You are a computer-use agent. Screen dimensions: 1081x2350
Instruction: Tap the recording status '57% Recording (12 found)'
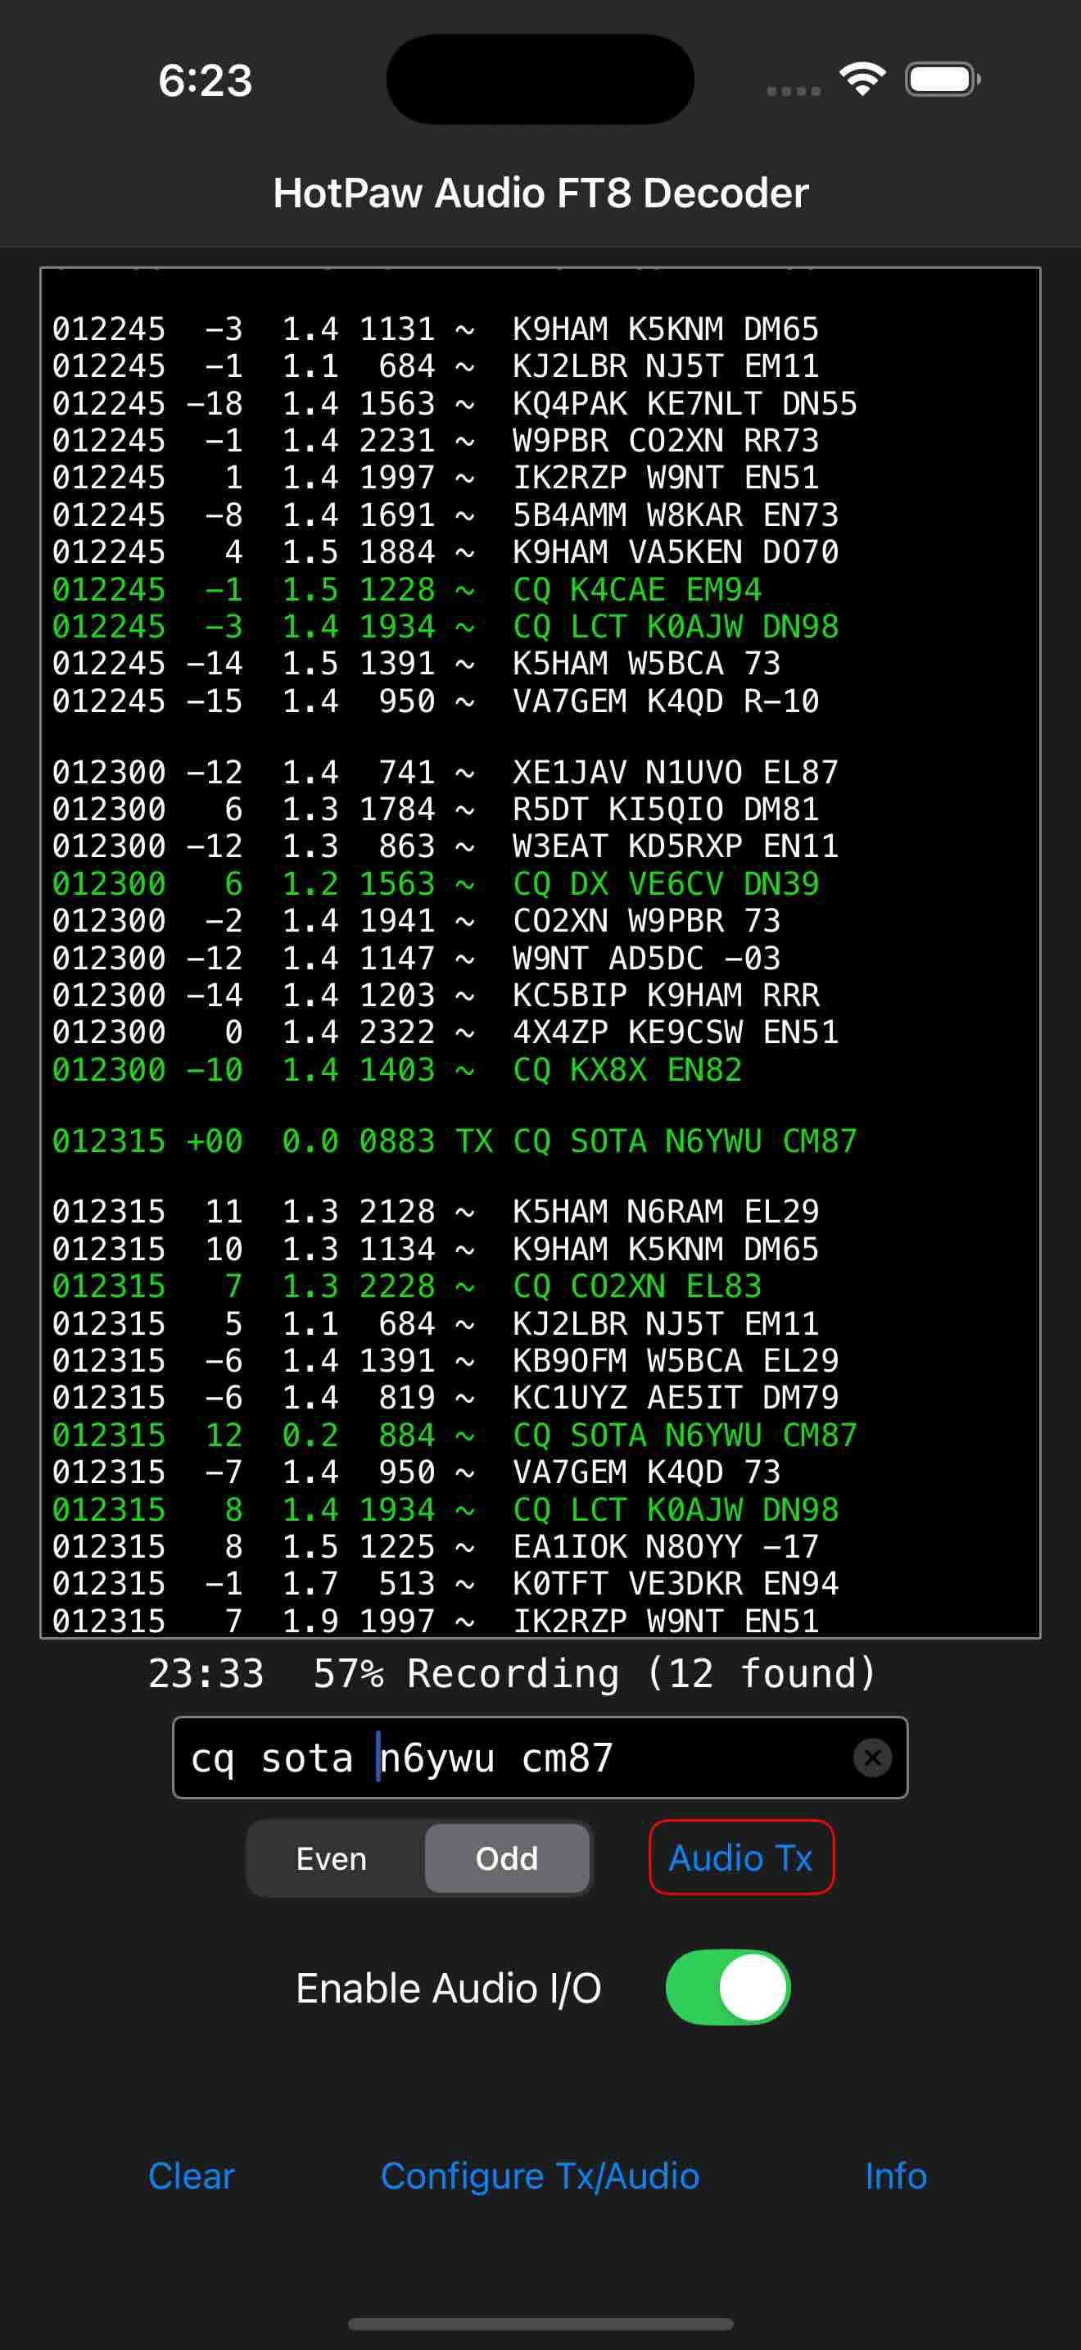coord(595,1674)
